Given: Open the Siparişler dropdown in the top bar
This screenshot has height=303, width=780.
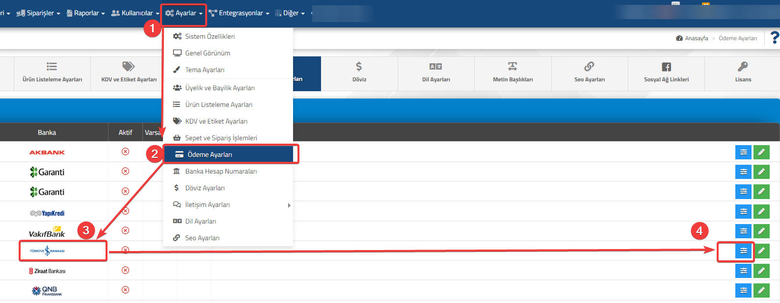Looking at the screenshot, I should coord(38,13).
